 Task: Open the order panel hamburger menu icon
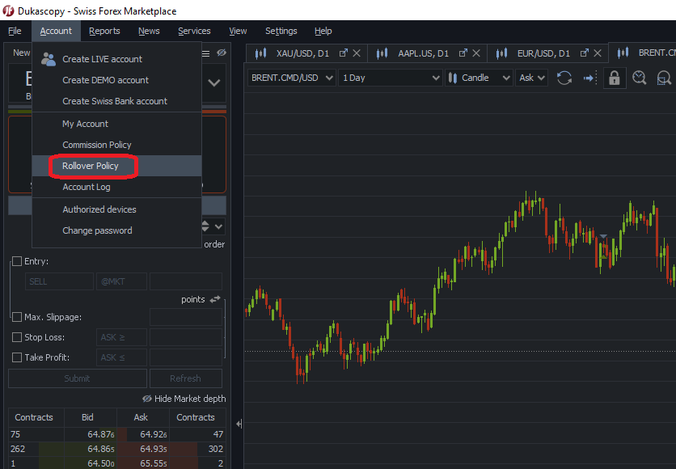(x=206, y=53)
